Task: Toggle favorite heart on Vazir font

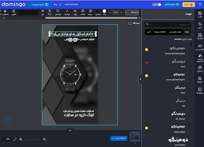Action: click(x=147, y=62)
